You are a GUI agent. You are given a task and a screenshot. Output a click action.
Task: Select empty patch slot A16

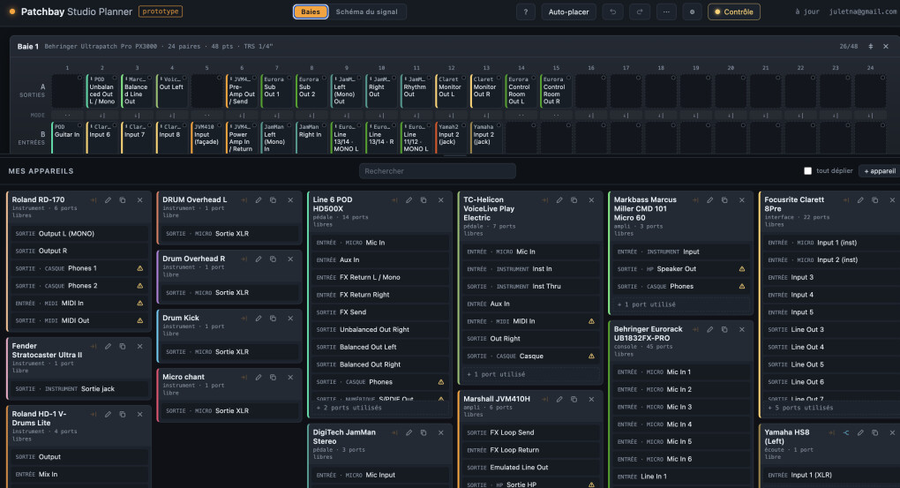click(591, 91)
